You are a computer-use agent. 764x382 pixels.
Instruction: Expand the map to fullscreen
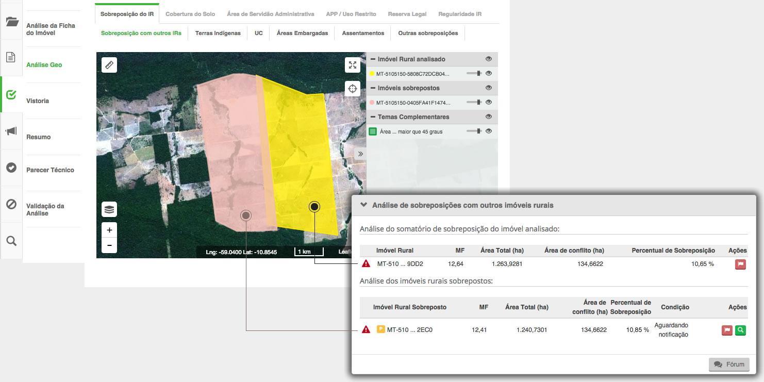[x=353, y=65]
